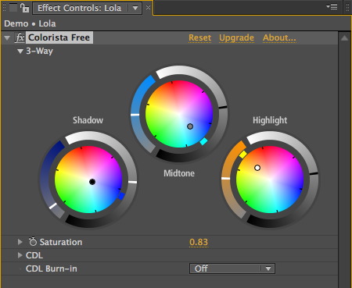Open the panel flyout menu icon
The image size is (352, 288).
332,6
